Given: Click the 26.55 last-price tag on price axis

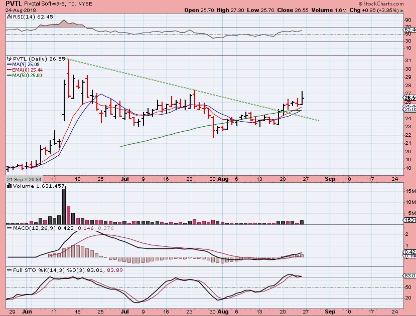Looking at the screenshot, I should click(409, 98).
